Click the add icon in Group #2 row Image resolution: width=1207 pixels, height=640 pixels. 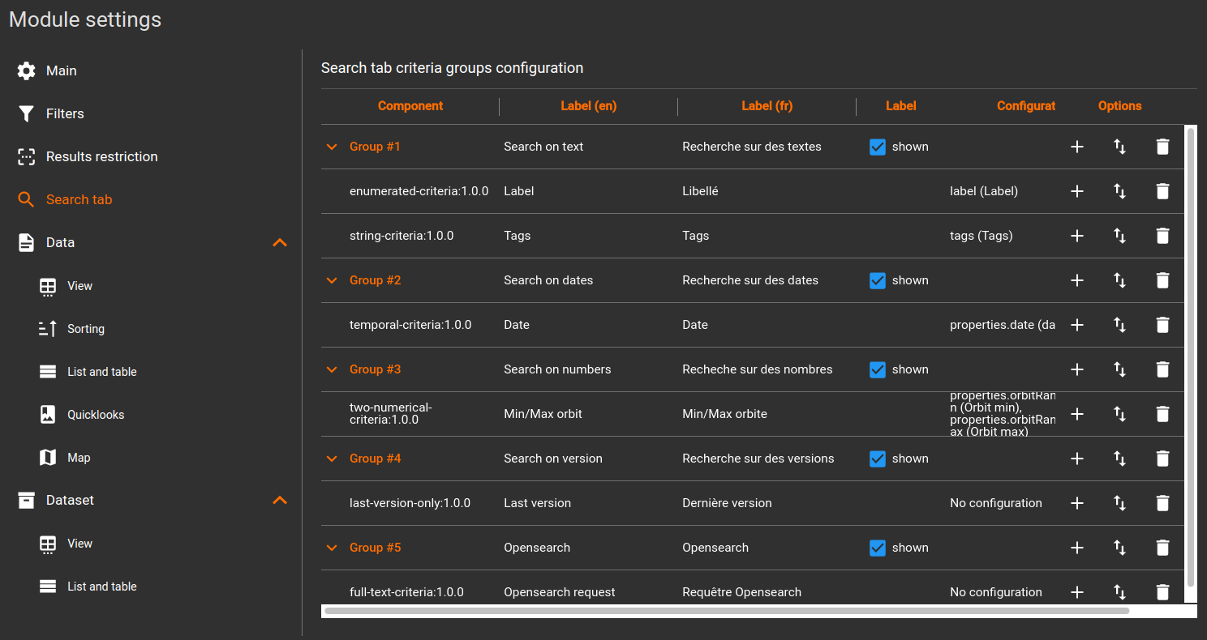click(1077, 280)
